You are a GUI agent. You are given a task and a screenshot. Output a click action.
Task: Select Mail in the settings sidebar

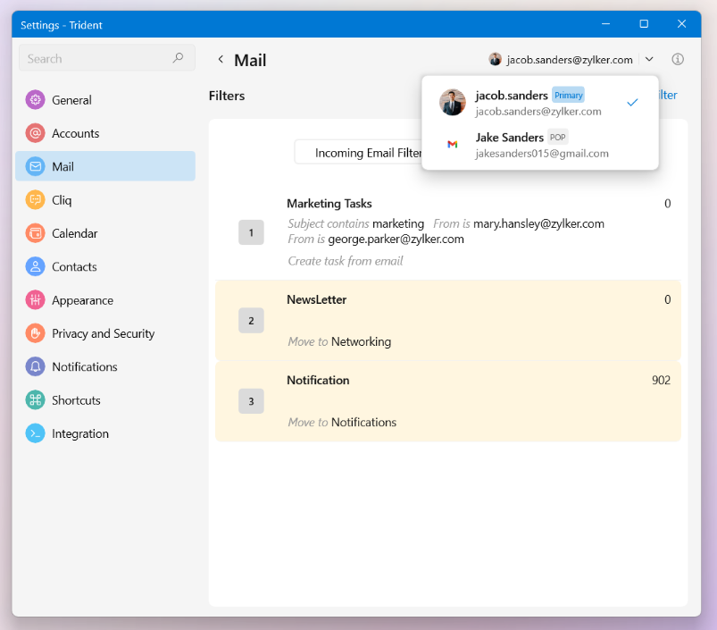click(x=105, y=166)
